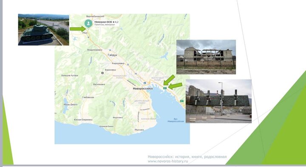Click the Мысхако label on the map
The width and height of the screenshot is (306, 167).
(139, 130)
